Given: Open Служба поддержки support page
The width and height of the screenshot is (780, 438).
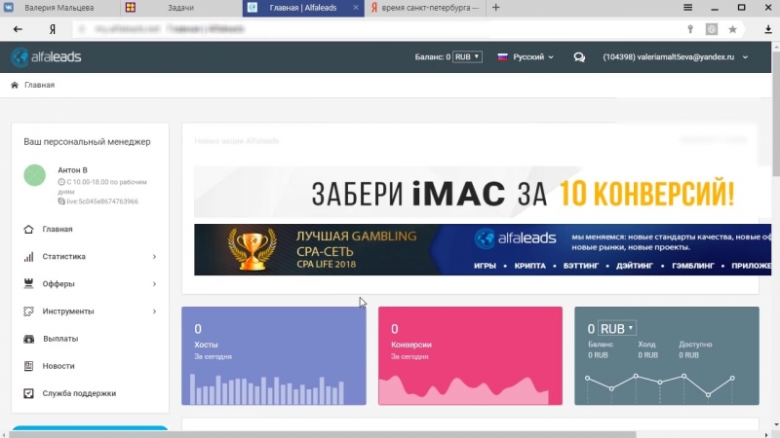Looking at the screenshot, I should click(78, 393).
